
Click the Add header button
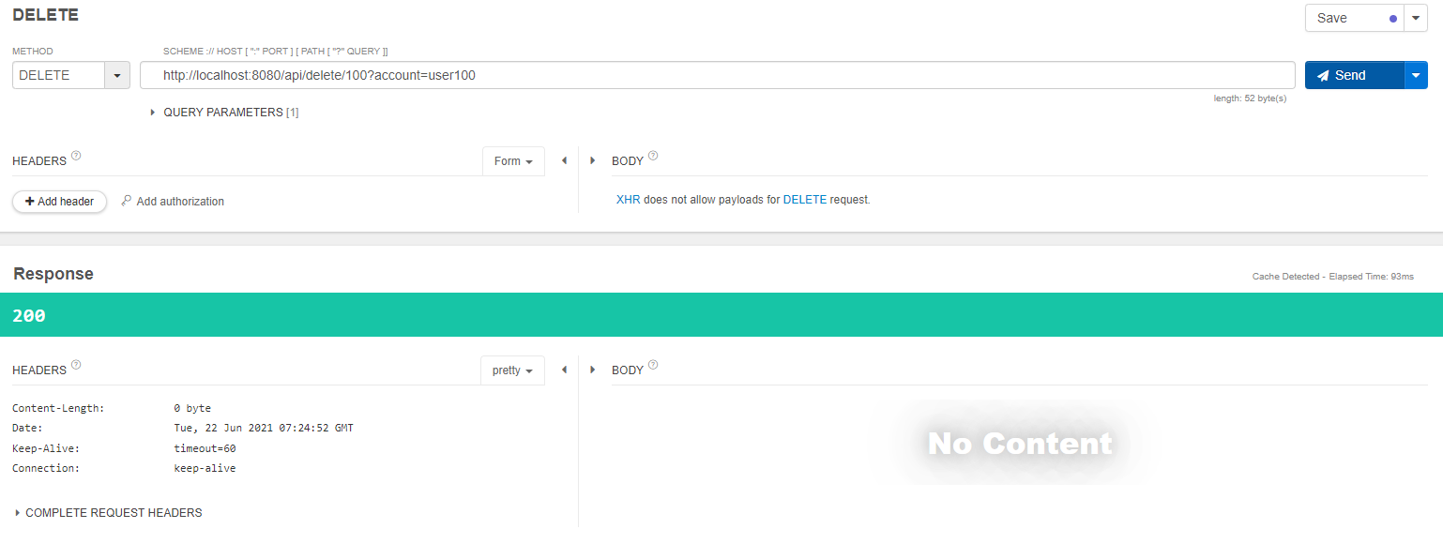tap(59, 202)
